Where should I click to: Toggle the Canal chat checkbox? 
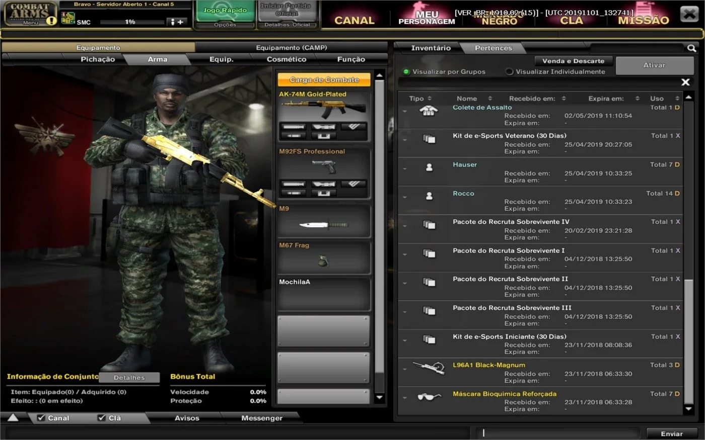point(41,418)
